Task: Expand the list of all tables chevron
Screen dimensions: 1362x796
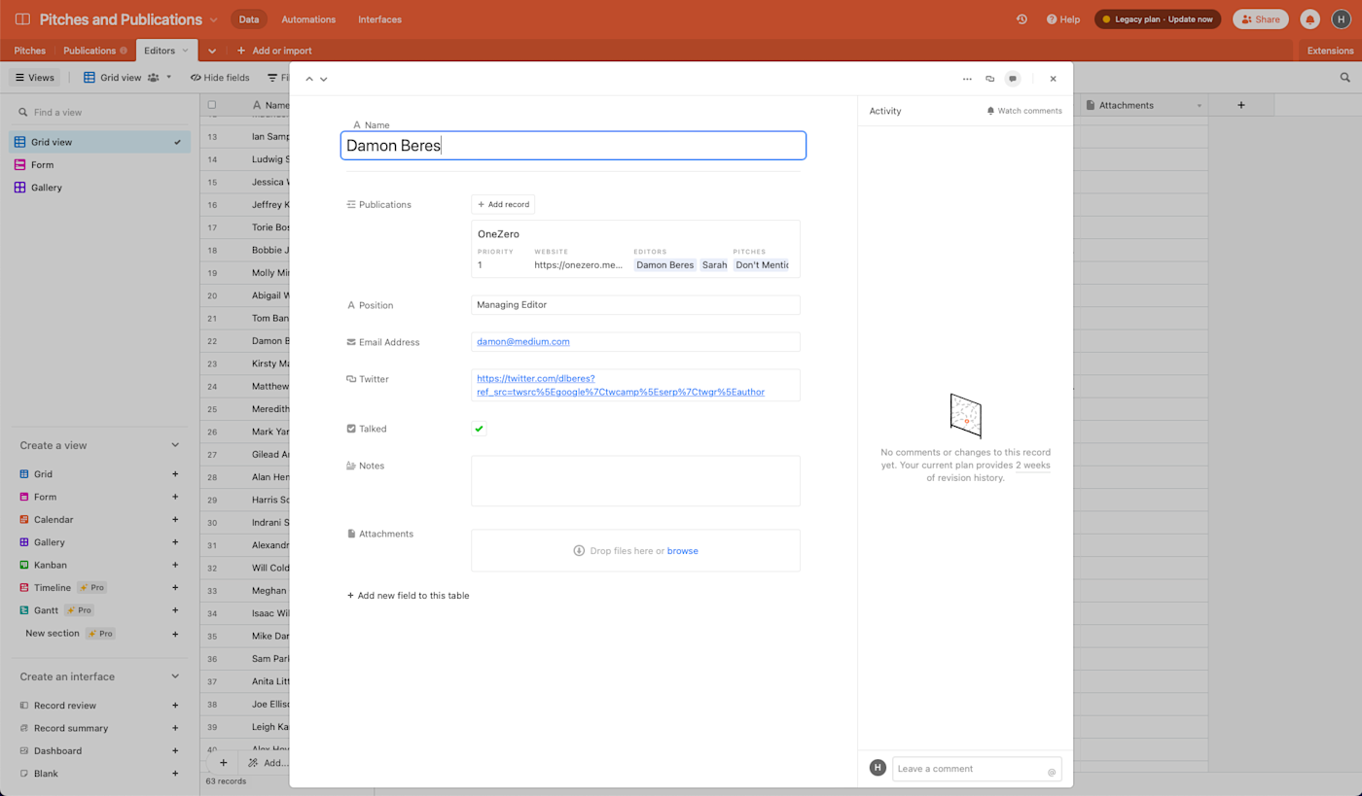Action: click(x=212, y=51)
